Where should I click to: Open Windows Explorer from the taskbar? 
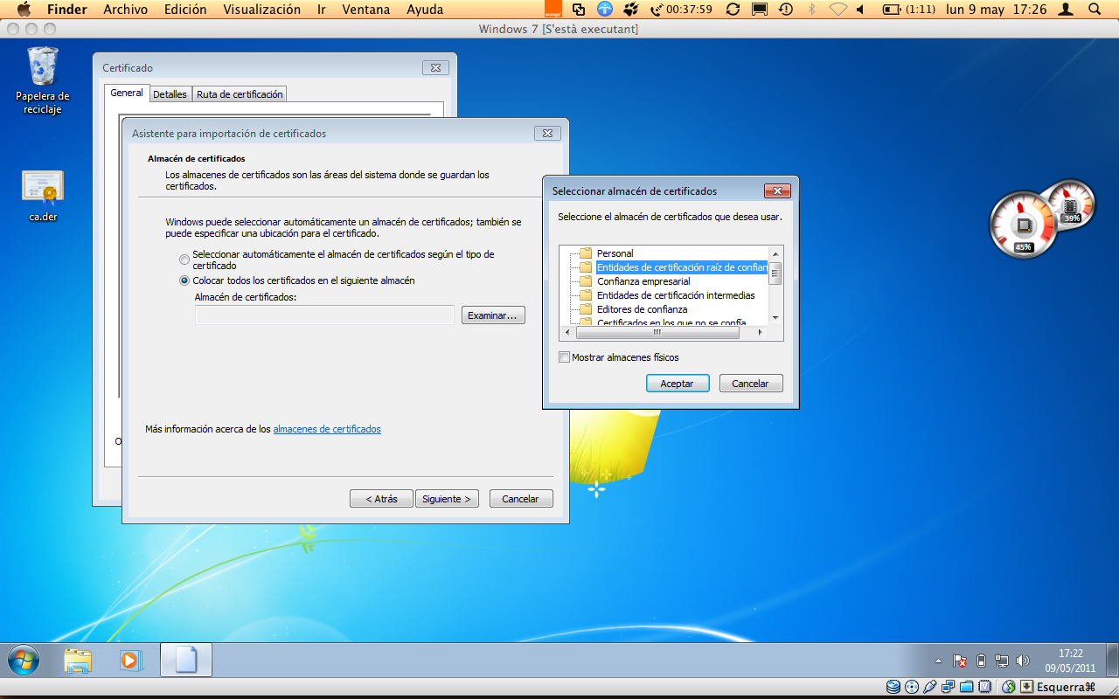pyautogui.click(x=78, y=661)
